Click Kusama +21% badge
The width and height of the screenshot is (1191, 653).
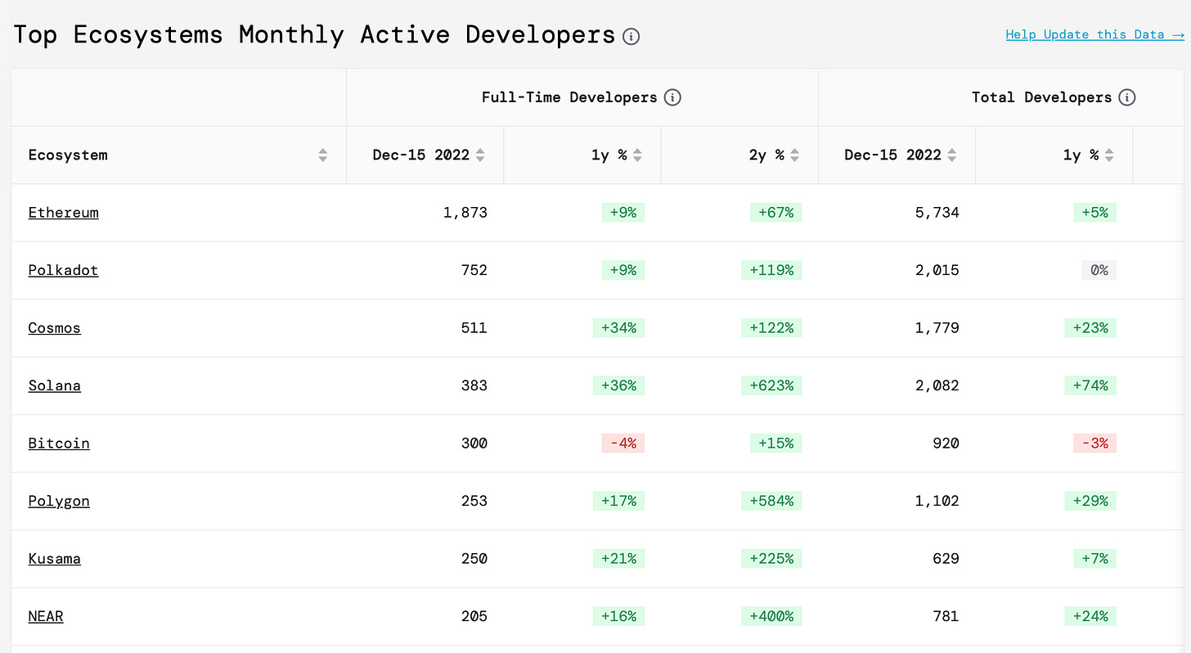coord(618,559)
